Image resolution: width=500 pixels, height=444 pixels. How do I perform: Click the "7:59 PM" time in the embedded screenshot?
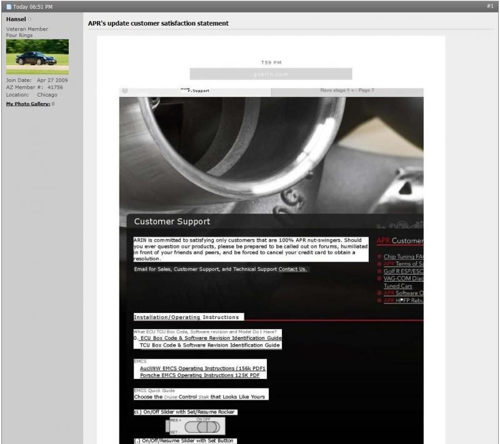pos(271,62)
